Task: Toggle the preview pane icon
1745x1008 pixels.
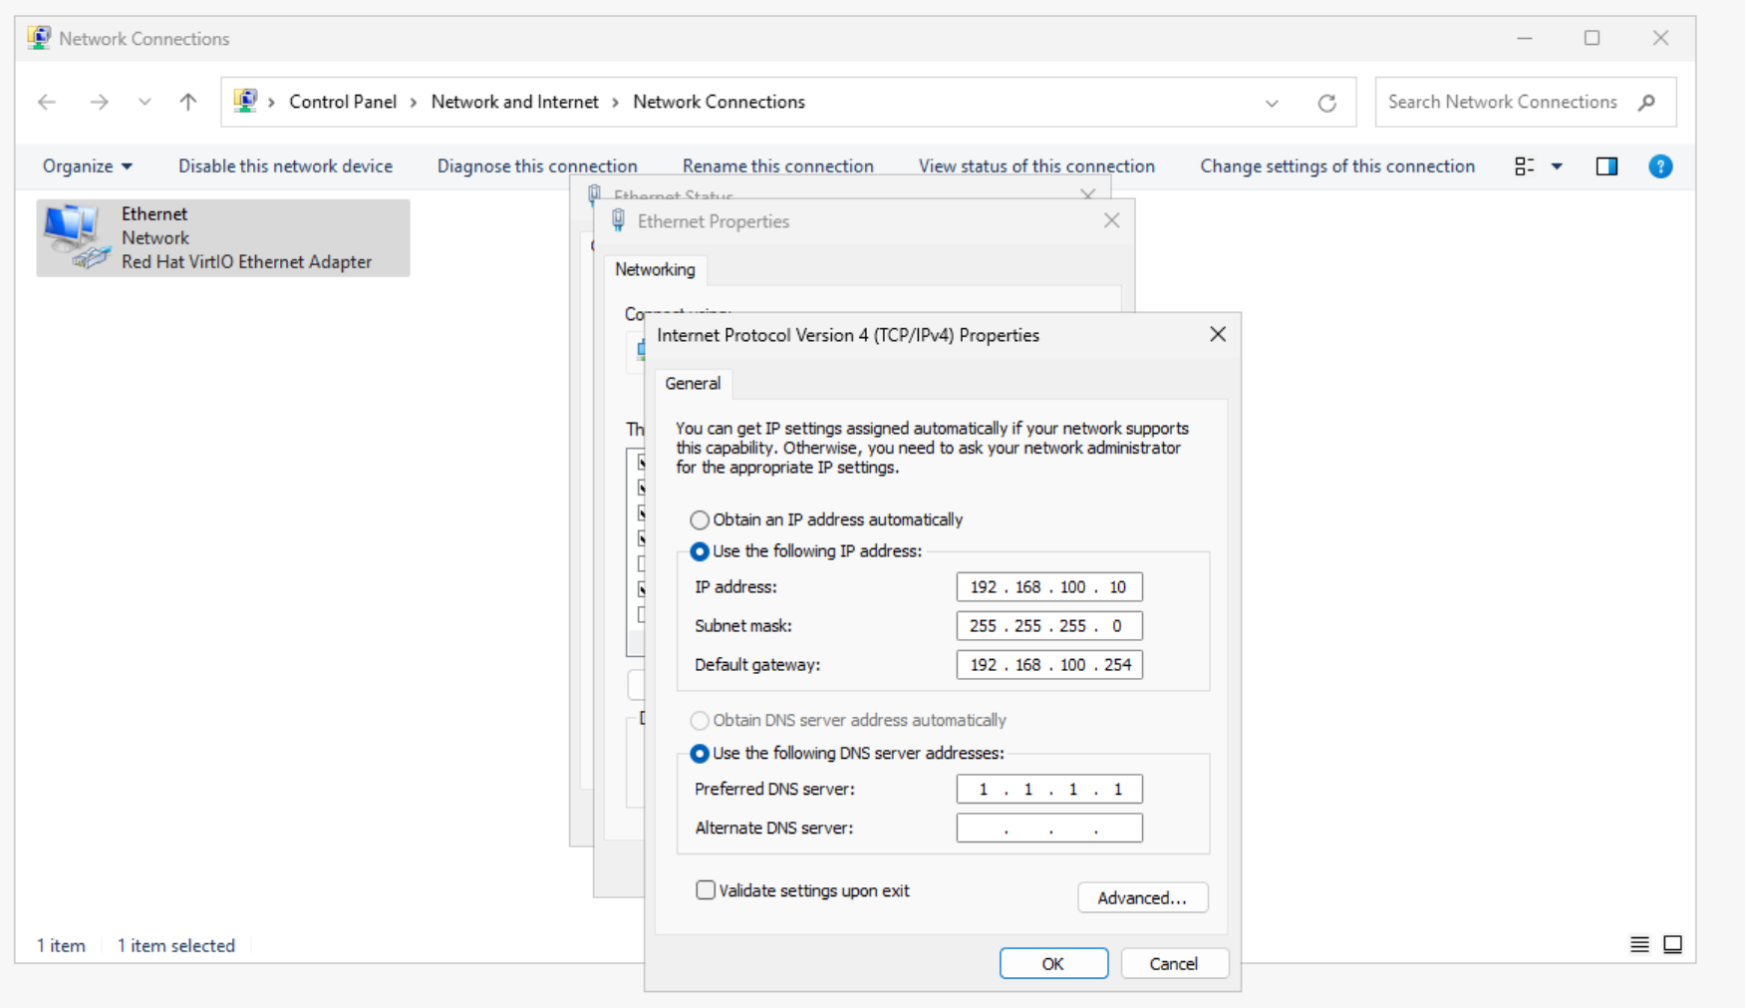Action: (x=1606, y=167)
